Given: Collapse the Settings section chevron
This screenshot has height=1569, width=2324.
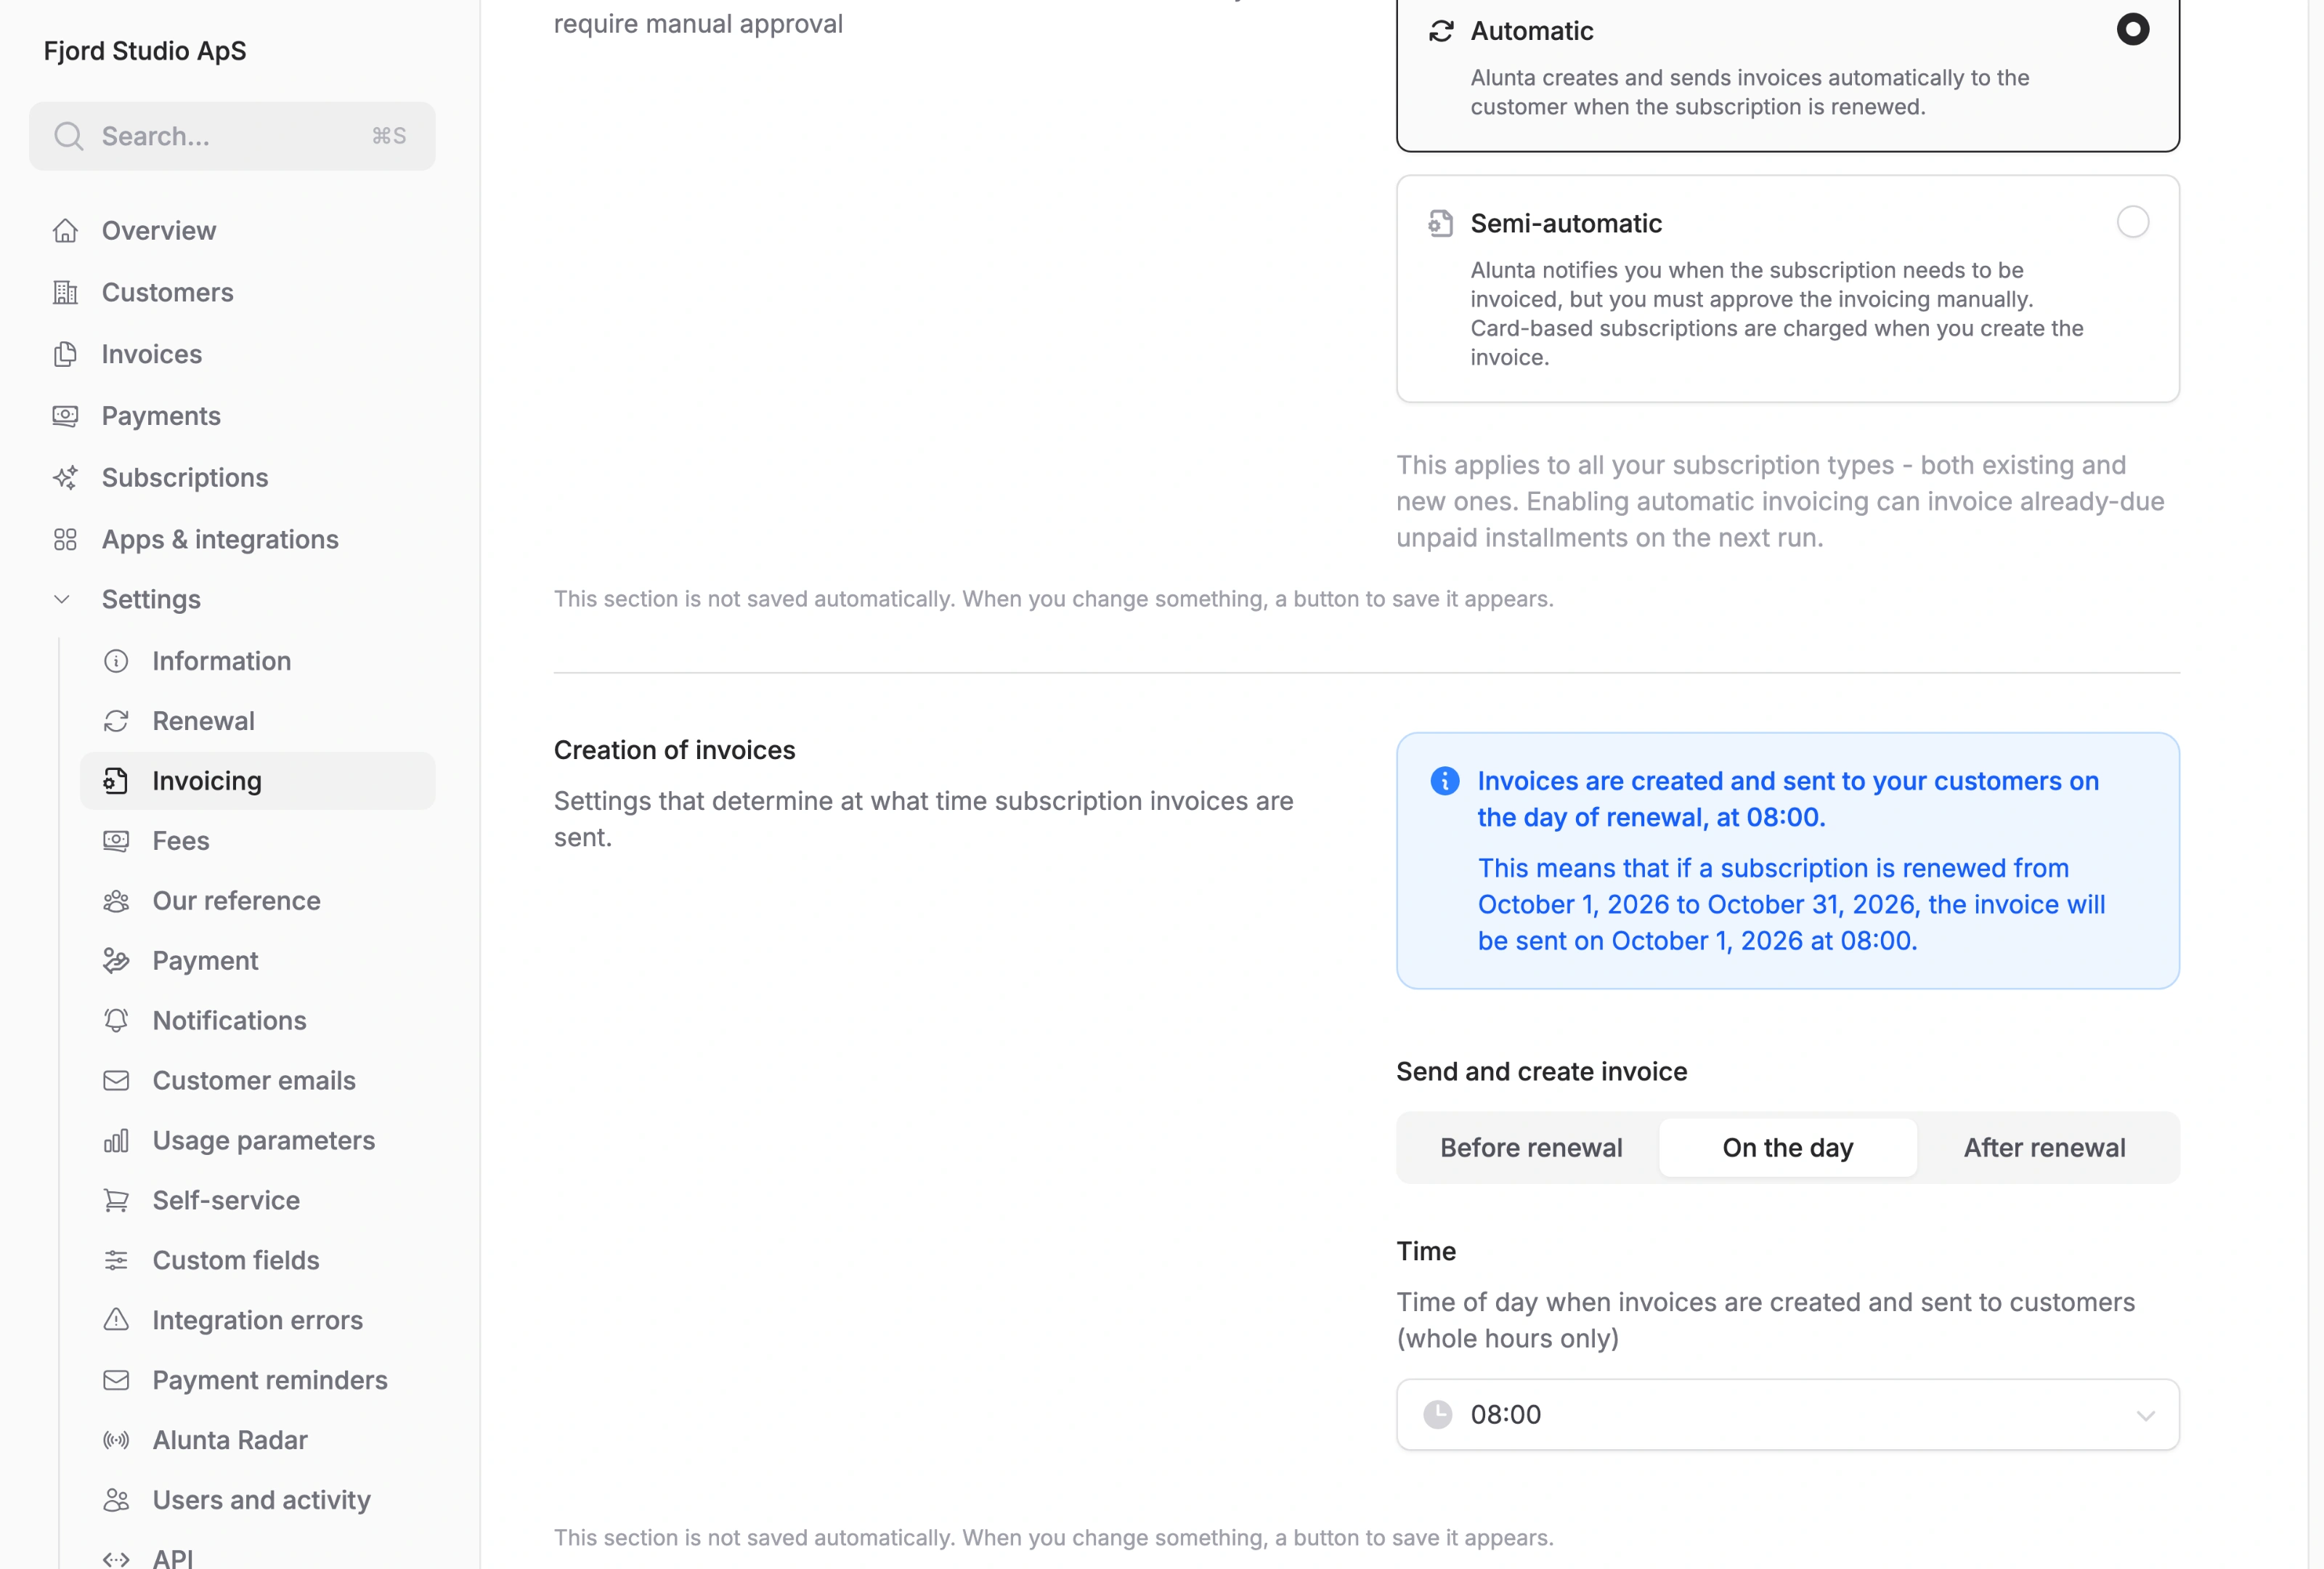Looking at the screenshot, I should pyautogui.click(x=62, y=600).
